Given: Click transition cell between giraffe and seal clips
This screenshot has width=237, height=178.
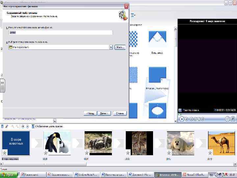Looking at the screenshot, I should tap(160, 143).
